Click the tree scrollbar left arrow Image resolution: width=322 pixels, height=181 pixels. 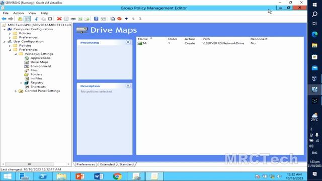coord(3,164)
